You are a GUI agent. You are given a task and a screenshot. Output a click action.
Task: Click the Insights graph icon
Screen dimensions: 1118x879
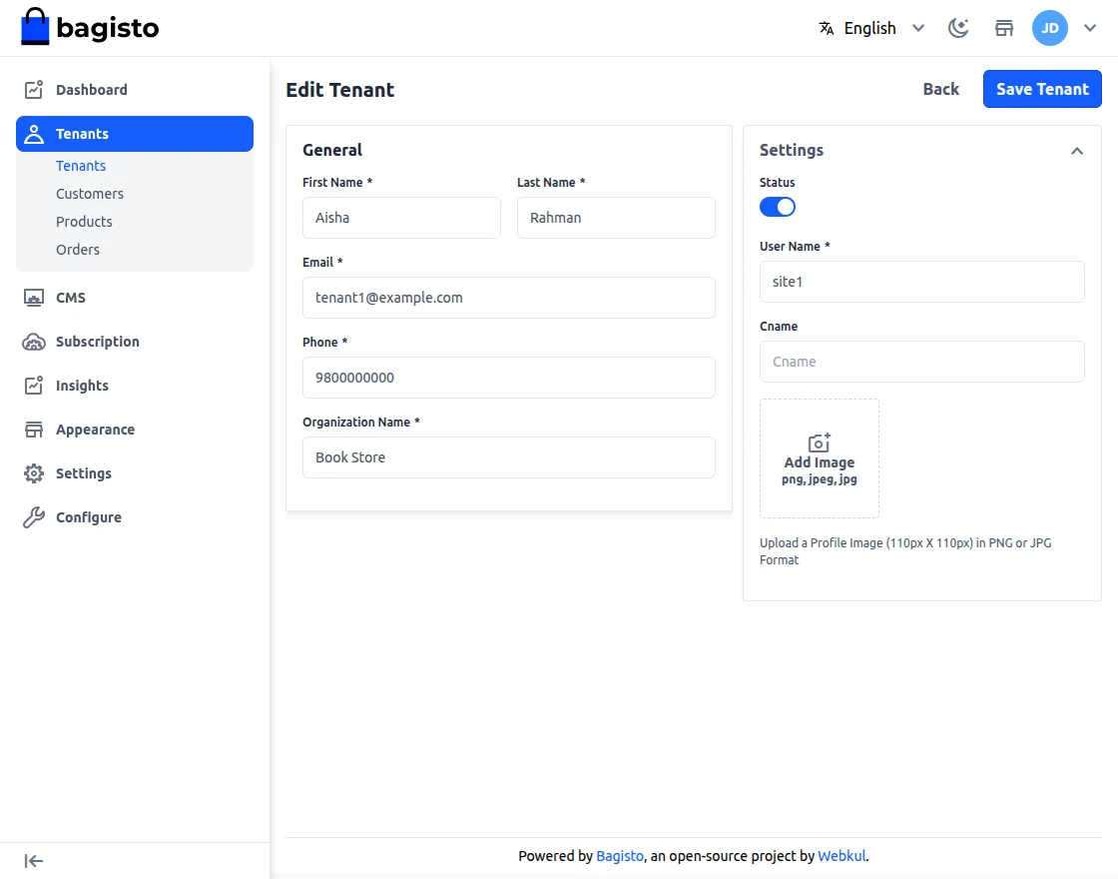tap(34, 386)
